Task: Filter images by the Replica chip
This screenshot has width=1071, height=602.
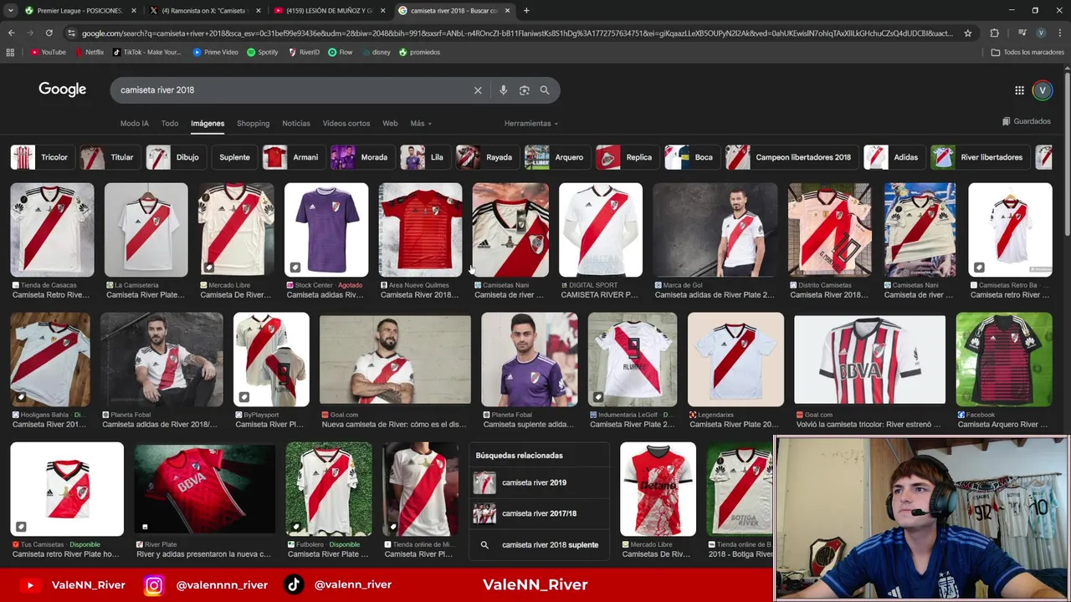Action: (x=627, y=157)
